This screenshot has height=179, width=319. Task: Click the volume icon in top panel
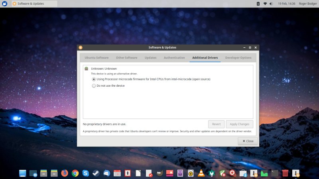272,4
